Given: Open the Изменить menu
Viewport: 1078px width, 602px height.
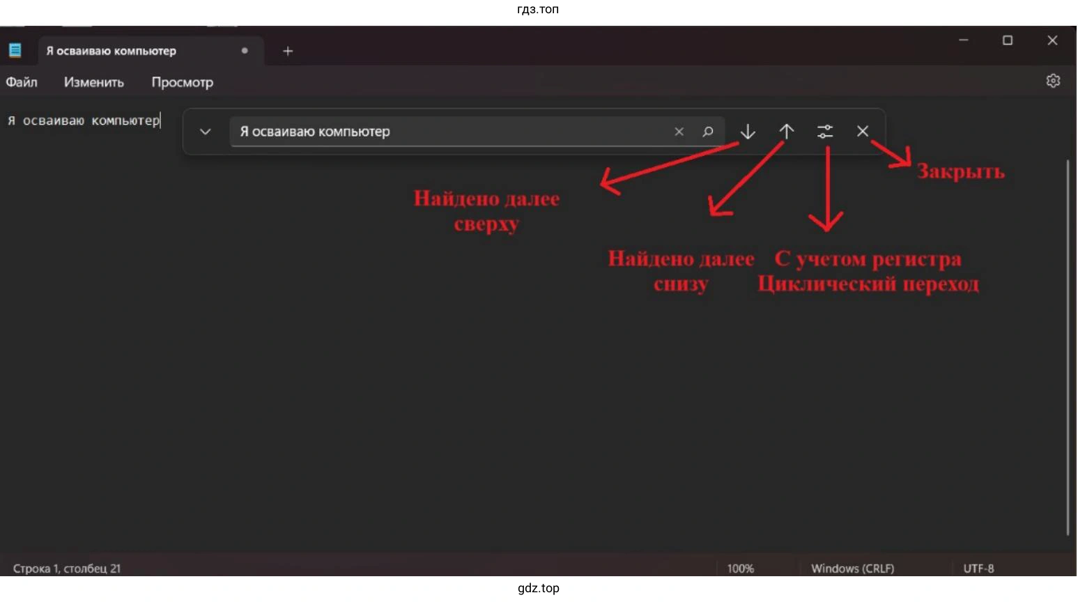Looking at the screenshot, I should [93, 82].
